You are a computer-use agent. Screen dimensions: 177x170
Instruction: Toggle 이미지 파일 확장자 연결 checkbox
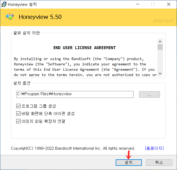(18, 121)
